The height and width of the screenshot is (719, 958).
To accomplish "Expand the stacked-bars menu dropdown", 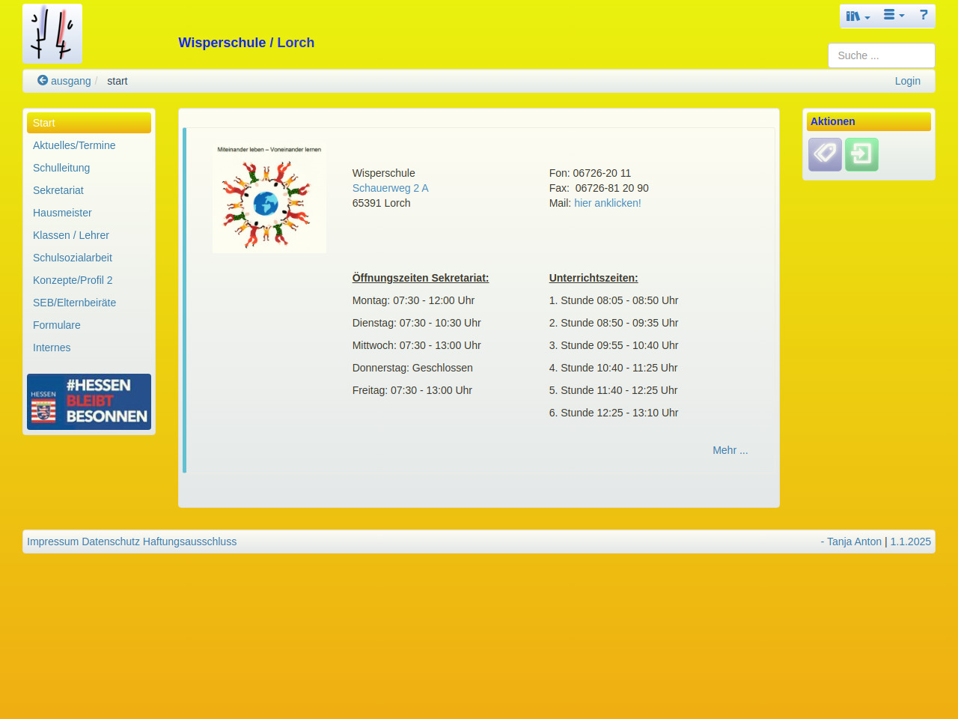I will [894, 16].
